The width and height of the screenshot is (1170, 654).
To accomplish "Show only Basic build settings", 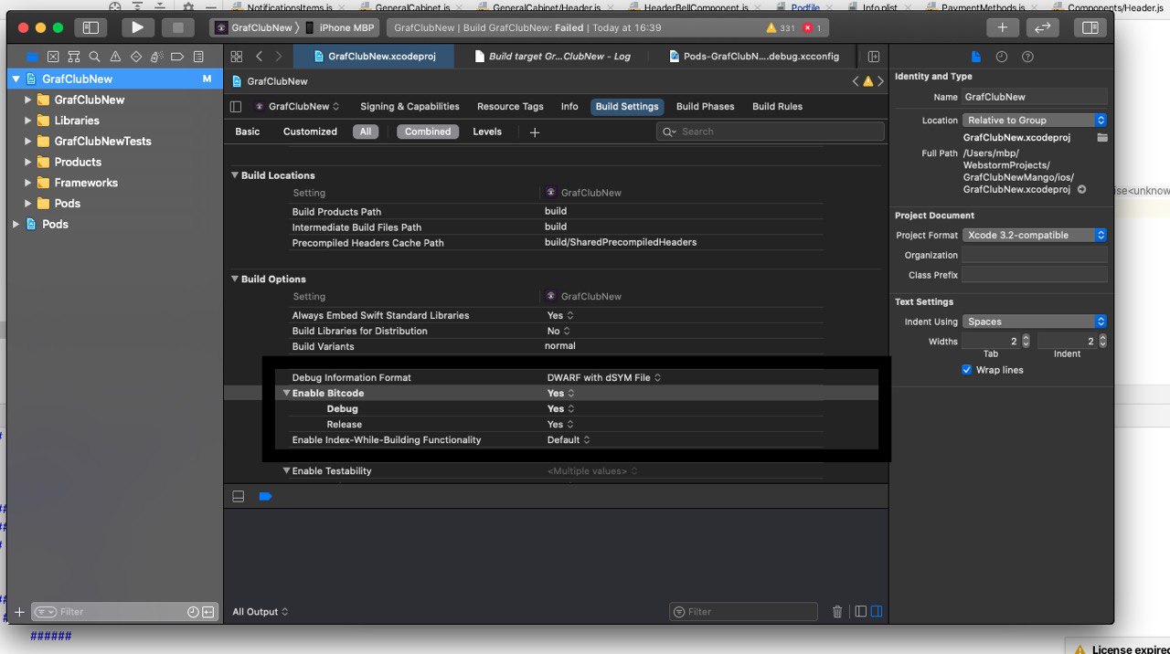I will click(248, 132).
